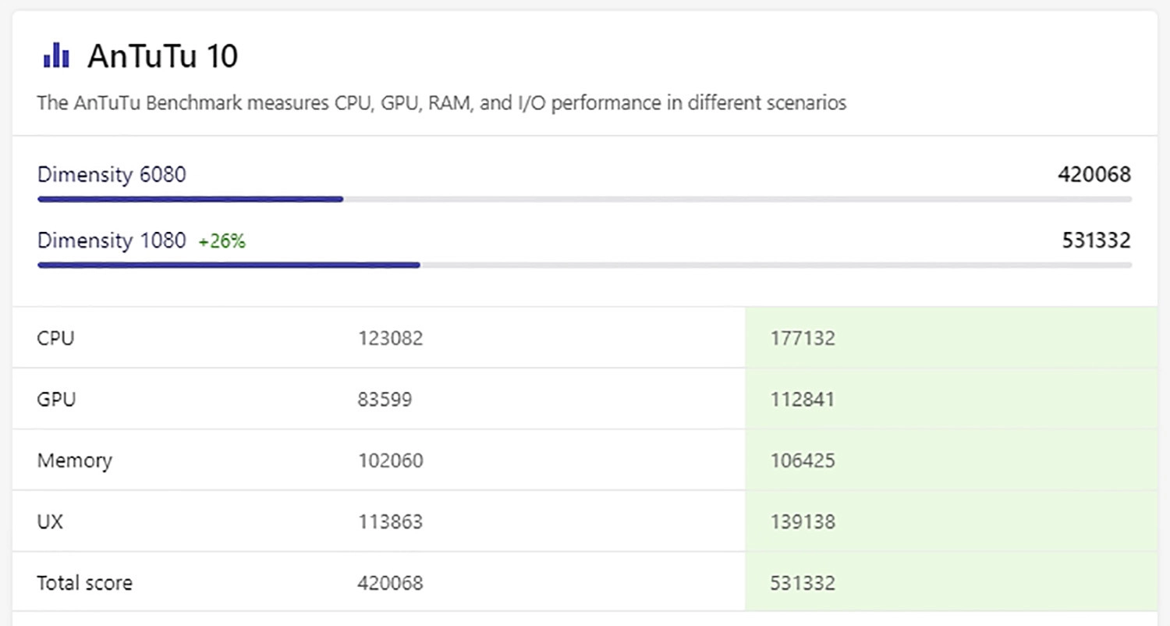1170x626 pixels.
Task: Click CPU value 177132
Action: (x=803, y=339)
